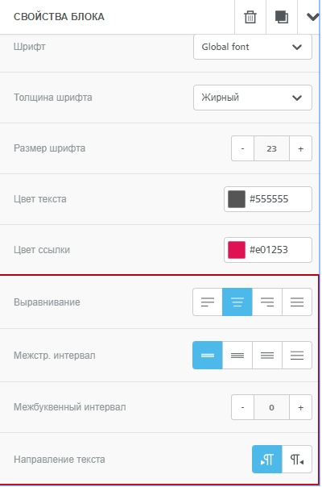Collapse the Свойства блока panel chevron
The image size is (322, 487).
click(312, 17)
